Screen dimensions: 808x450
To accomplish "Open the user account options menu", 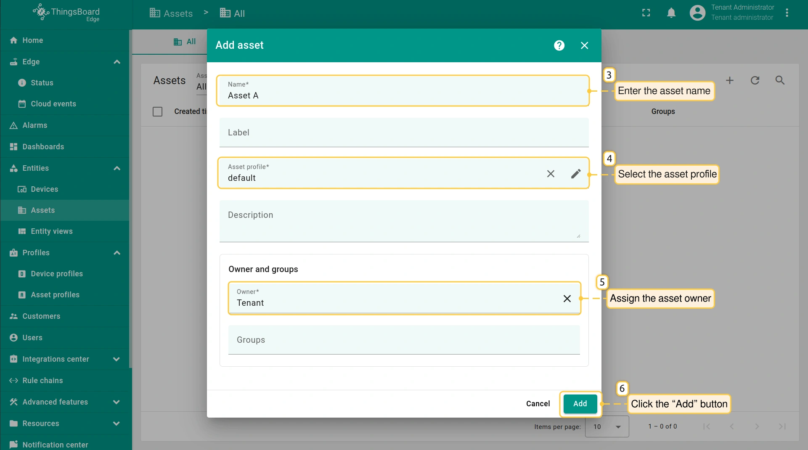I will coord(787,13).
